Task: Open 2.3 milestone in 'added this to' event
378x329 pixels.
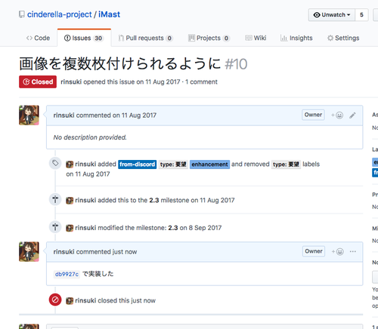Action: (154, 200)
